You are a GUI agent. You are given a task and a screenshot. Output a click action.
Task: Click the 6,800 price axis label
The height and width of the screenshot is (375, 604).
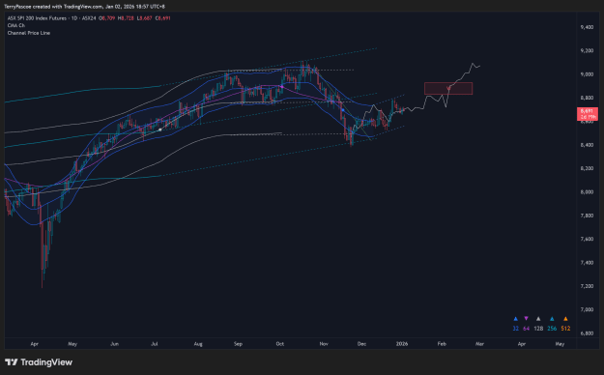pyautogui.click(x=587, y=333)
